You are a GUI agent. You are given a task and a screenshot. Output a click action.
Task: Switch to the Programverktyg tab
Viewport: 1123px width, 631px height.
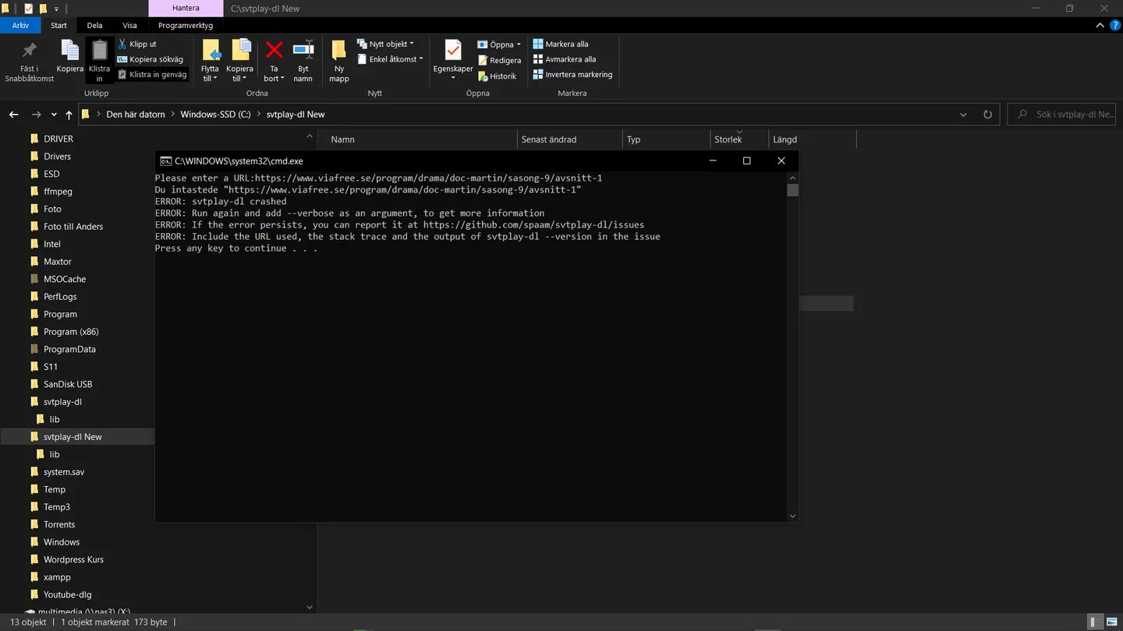[186, 26]
